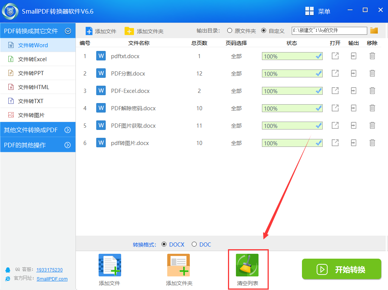Open PDF图片获取.docx with its open icon

coord(335,126)
